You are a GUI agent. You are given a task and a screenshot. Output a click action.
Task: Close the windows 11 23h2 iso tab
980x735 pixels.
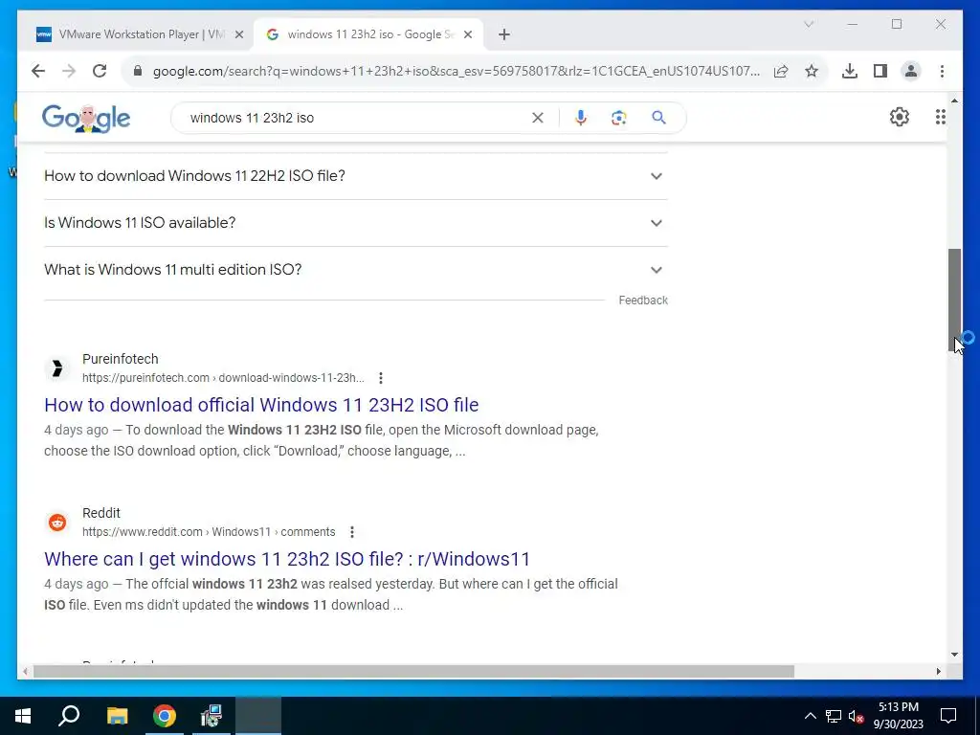coord(467,34)
